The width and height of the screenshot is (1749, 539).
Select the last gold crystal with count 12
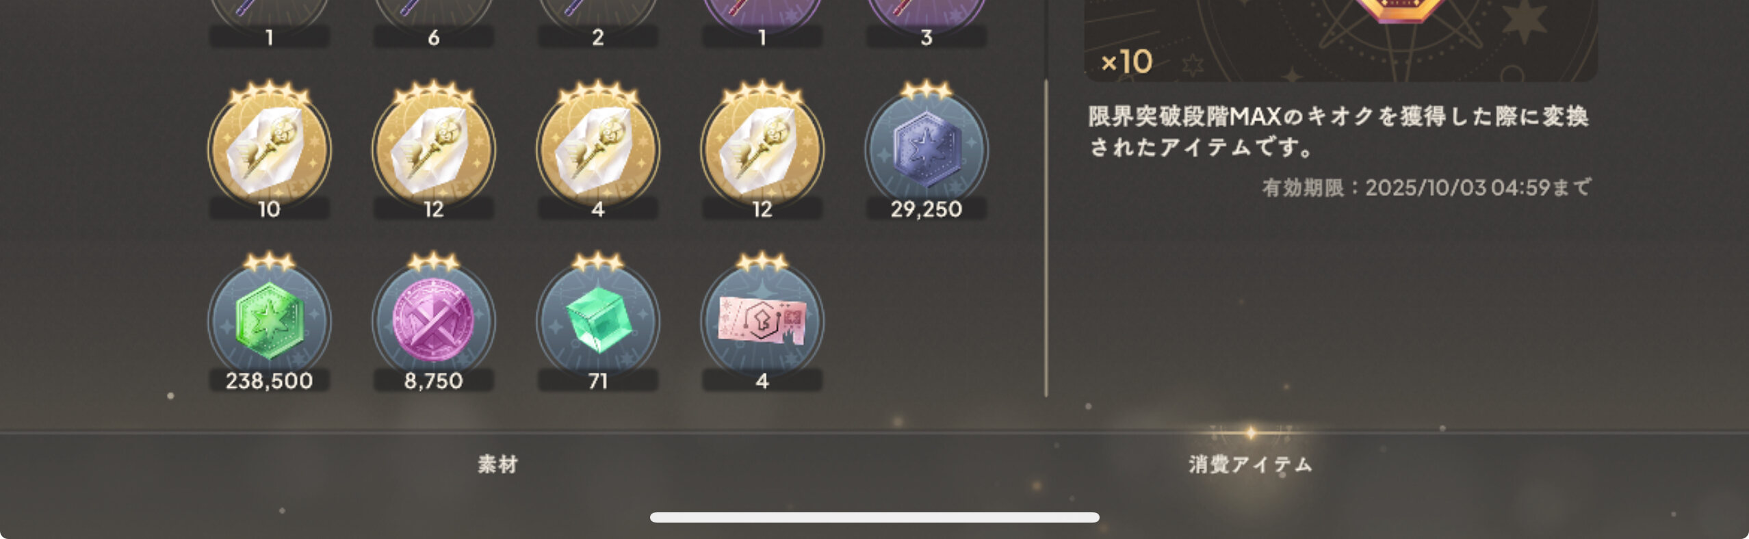pyautogui.click(x=762, y=150)
